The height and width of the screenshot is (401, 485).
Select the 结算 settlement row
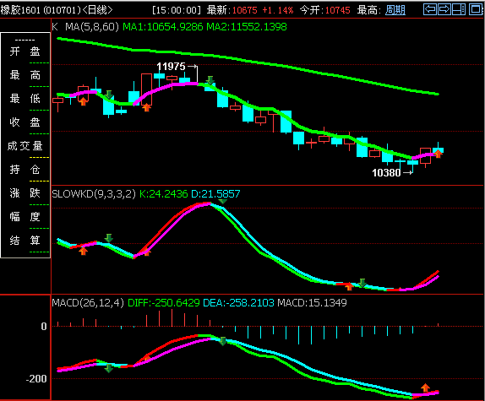point(25,240)
